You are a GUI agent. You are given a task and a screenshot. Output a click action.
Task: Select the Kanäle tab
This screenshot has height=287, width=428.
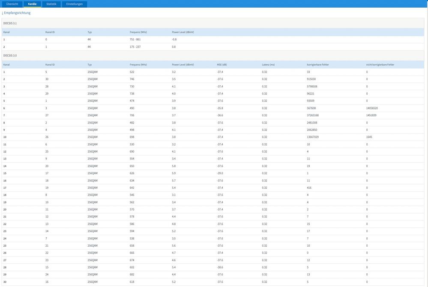pos(32,4)
